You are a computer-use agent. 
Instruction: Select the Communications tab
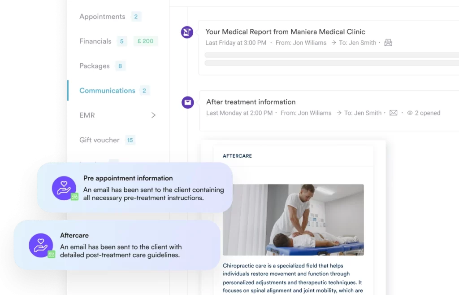coord(108,91)
